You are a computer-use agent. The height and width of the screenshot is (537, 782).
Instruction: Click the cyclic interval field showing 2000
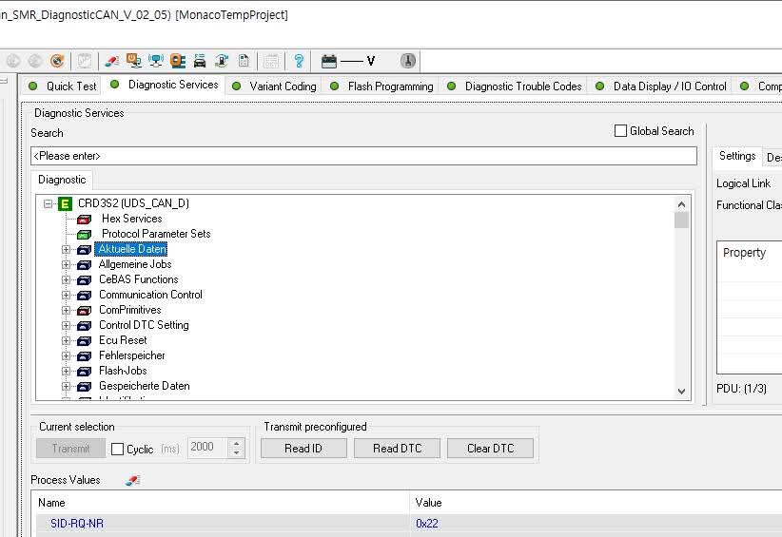[207, 447]
